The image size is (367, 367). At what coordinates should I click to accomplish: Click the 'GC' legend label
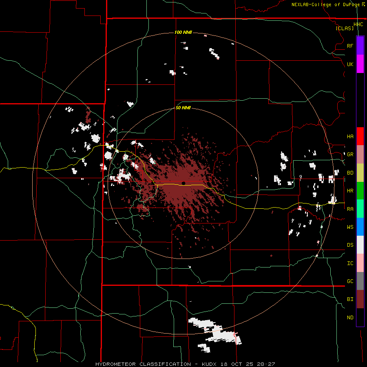[x=350, y=281]
